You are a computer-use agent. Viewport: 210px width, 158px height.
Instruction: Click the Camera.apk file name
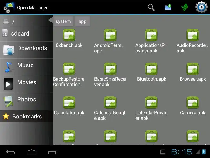tap(193, 113)
